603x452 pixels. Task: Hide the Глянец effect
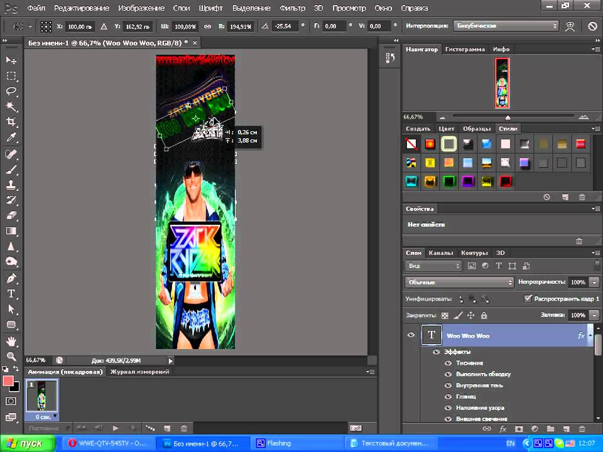448,396
